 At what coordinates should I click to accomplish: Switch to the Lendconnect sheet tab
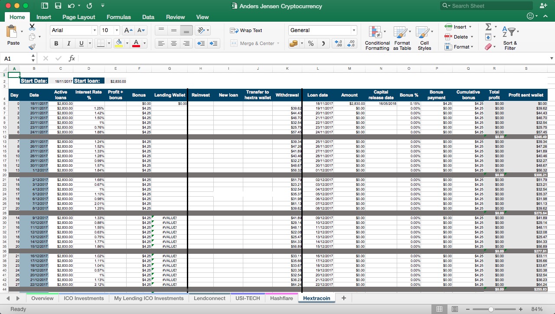[209, 298]
